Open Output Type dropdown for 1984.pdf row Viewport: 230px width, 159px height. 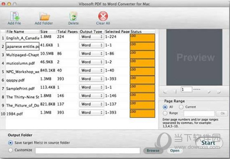92,113
